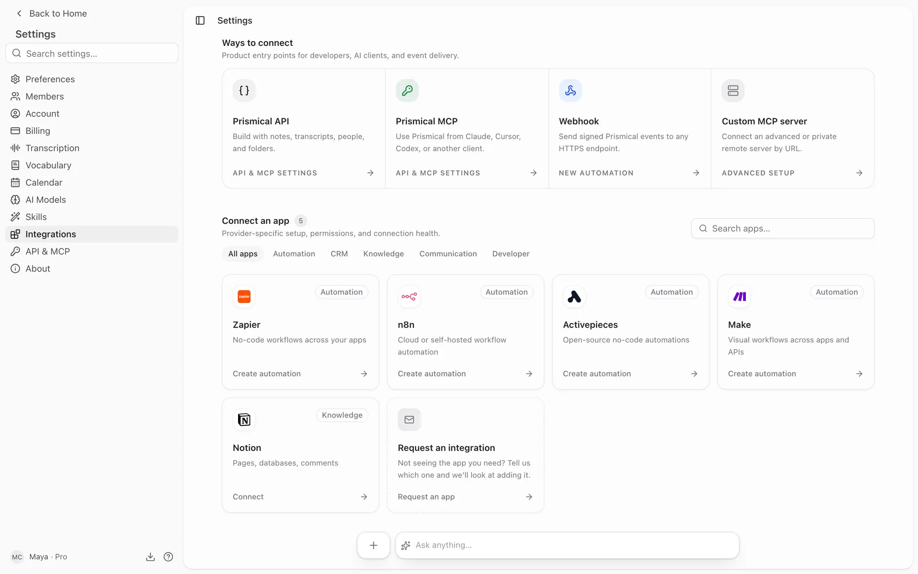Screen dimensions: 918x574
Task: Click the envelope icon on Request an integration
Action: [409, 420]
